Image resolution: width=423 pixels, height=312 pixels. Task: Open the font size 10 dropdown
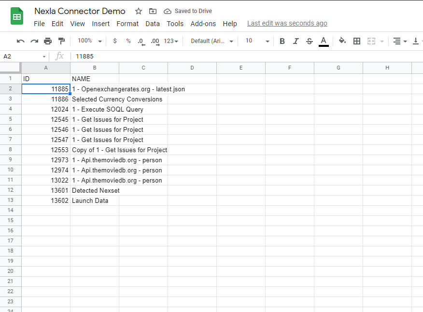[257, 41]
